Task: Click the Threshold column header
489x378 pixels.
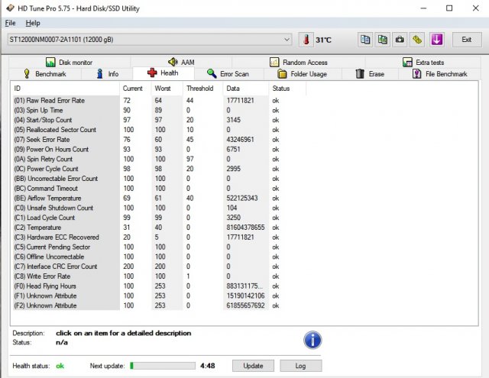Action: (202, 89)
